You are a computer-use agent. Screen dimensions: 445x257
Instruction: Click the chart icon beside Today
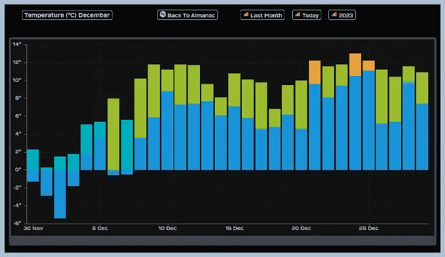click(297, 14)
